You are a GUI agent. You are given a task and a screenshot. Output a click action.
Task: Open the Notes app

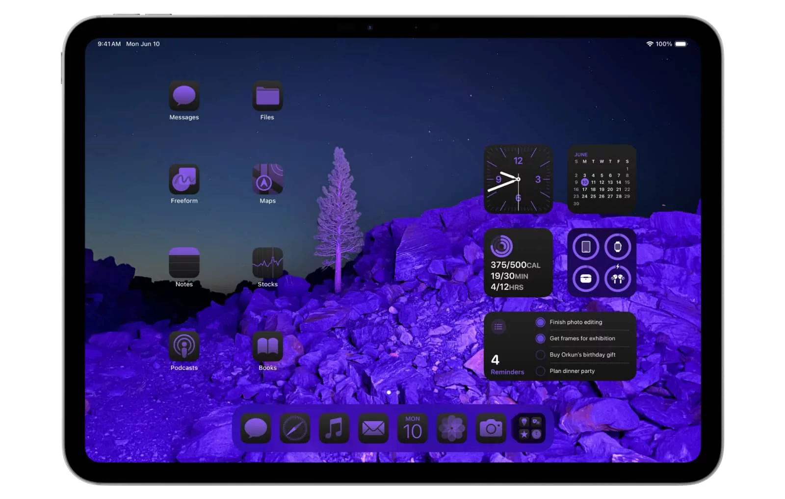point(184,263)
